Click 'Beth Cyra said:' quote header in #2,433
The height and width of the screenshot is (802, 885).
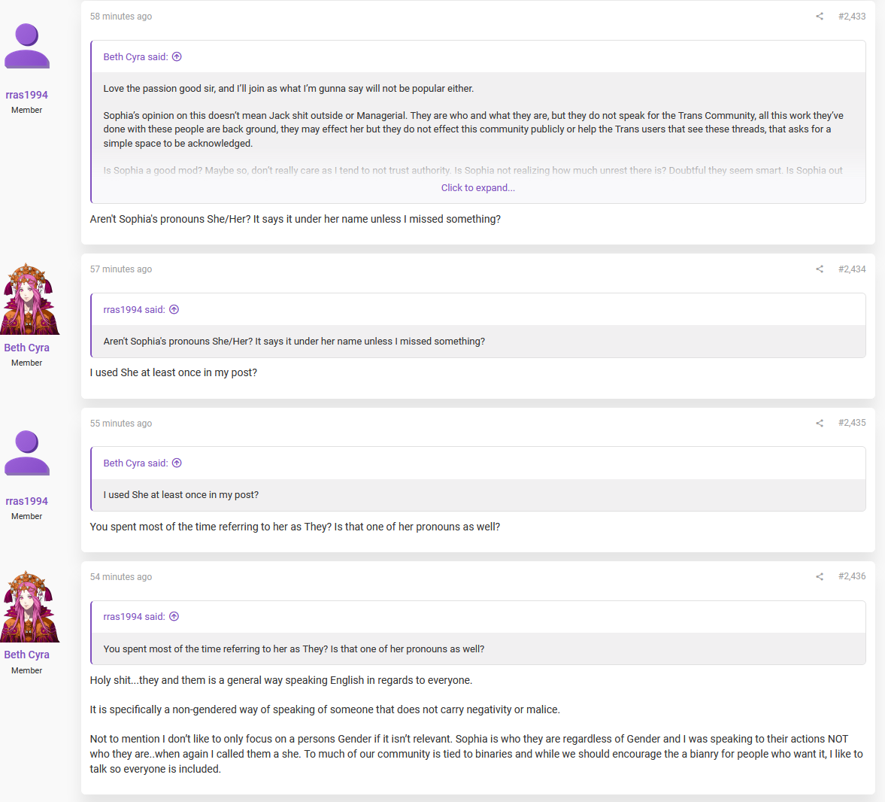(135, 56)
